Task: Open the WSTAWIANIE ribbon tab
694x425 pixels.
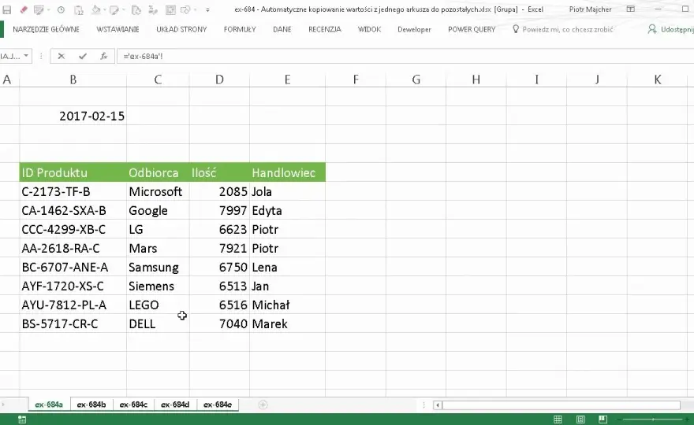Action: (x=118, y=30)
